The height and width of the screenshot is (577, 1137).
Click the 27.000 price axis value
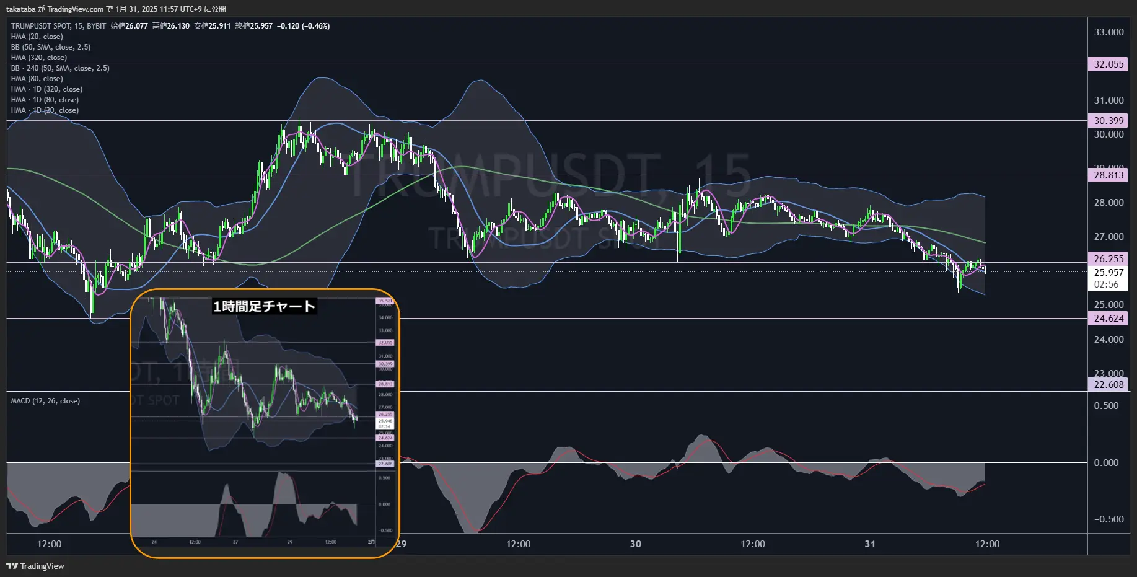point(1108,237)
